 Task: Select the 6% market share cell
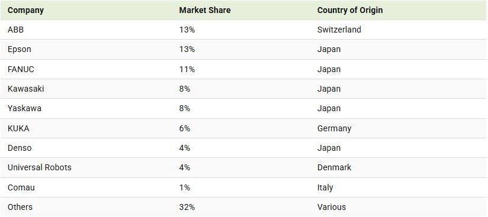(x=185, y=128)
